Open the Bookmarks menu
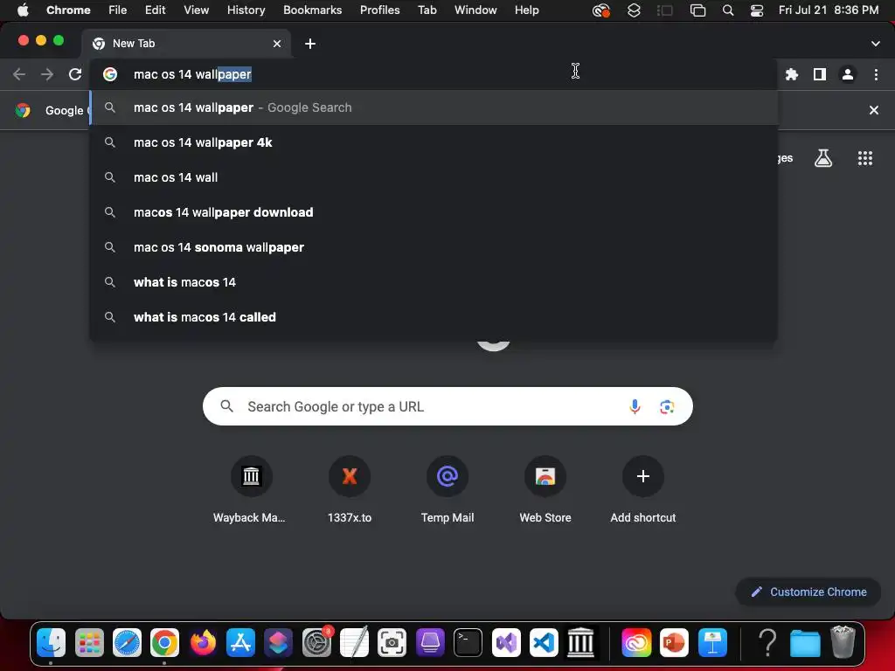The image size is (895, 671). 312,10
